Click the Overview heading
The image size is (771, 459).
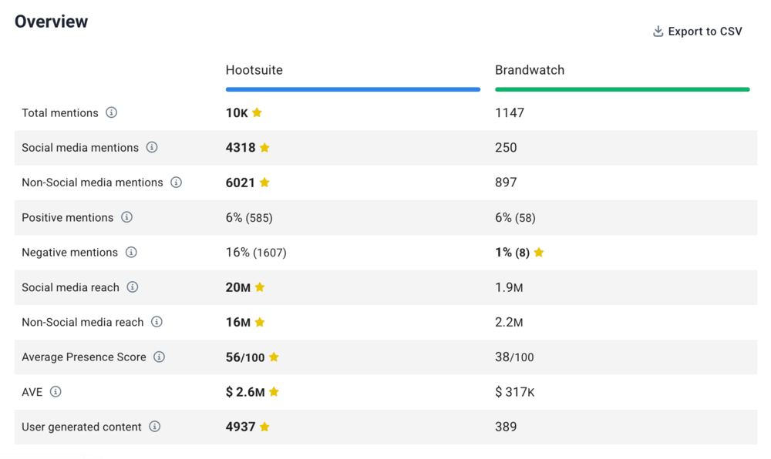coord(51,22)
